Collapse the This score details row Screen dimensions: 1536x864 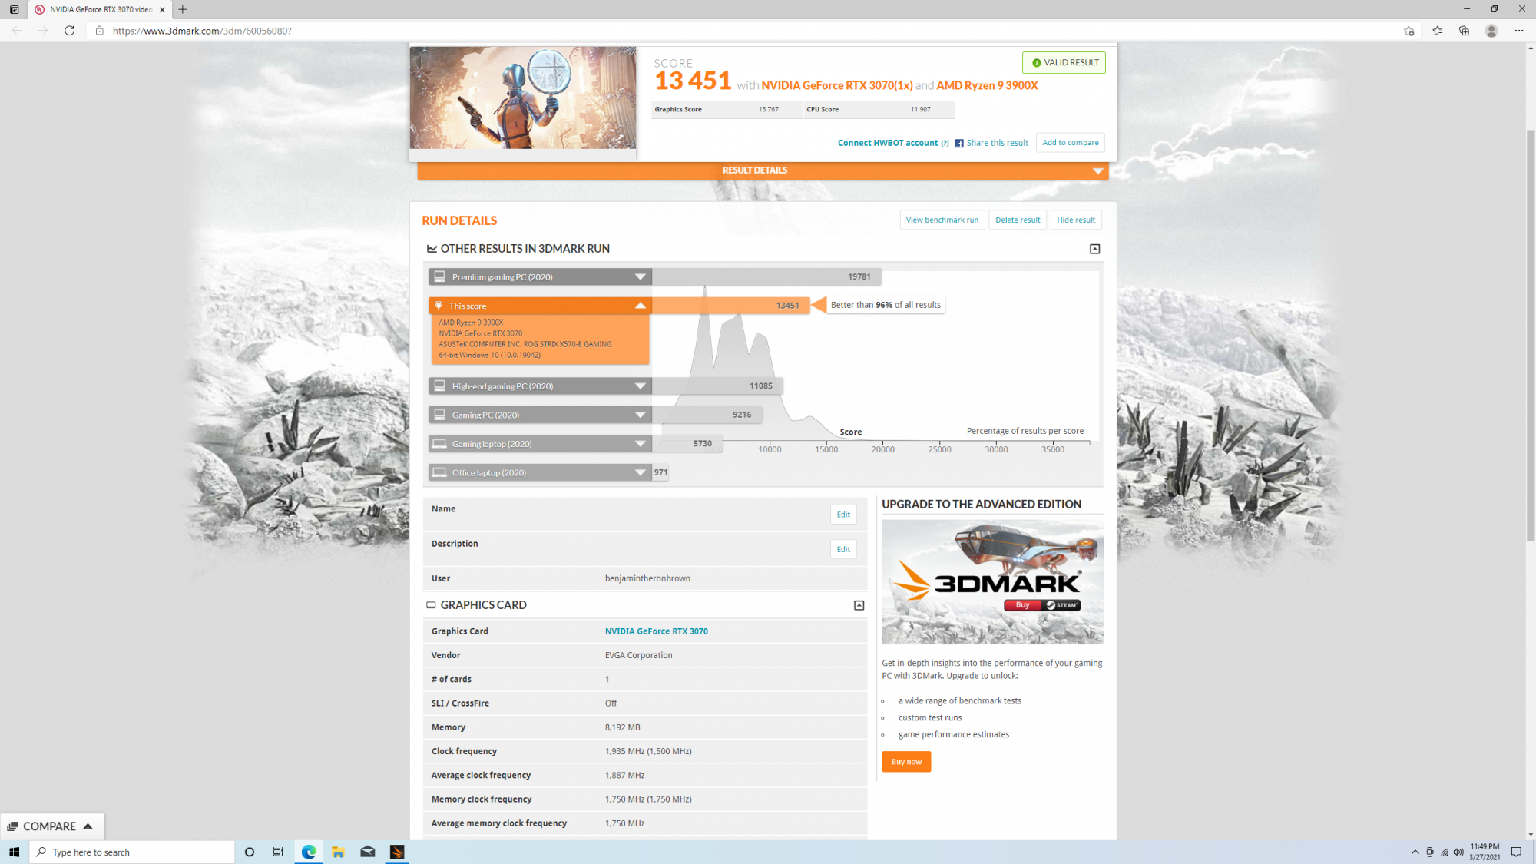tap(640, 306)
